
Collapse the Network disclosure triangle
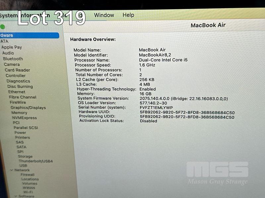tap(12, 170)
